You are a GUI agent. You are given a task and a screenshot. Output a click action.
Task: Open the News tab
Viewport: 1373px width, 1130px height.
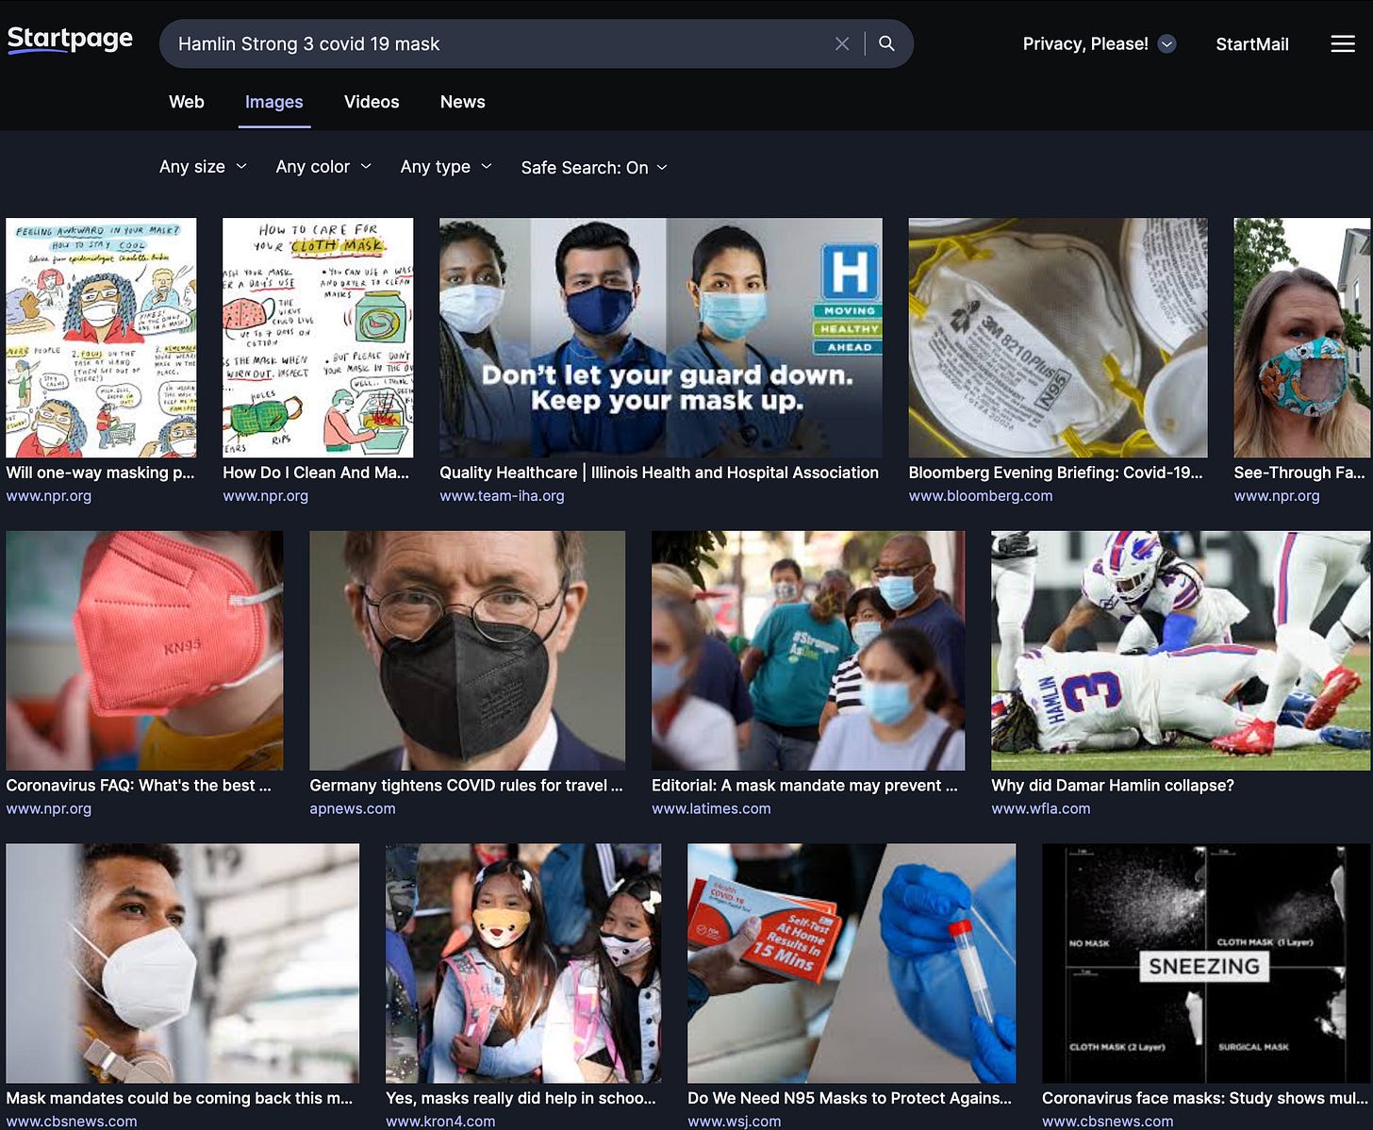[x=463, y=102]
